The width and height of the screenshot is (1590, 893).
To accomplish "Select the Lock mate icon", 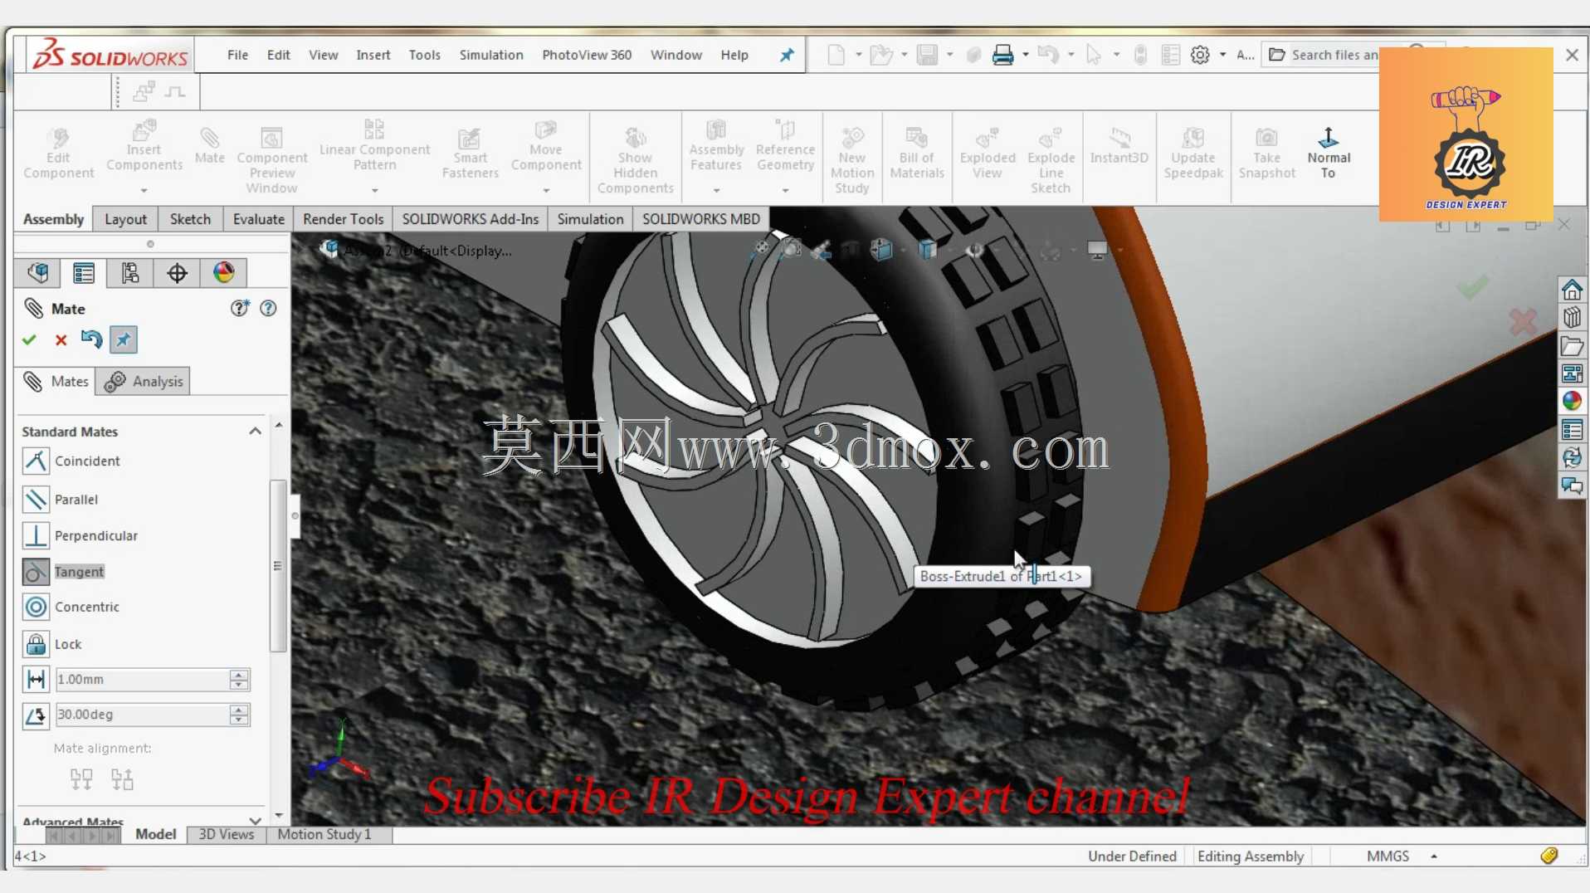I will click(36, 644).
